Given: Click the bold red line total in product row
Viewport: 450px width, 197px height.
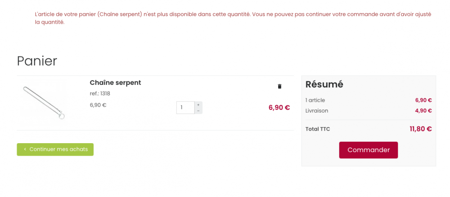Looking at the screenshot, I should pos(279,108).
